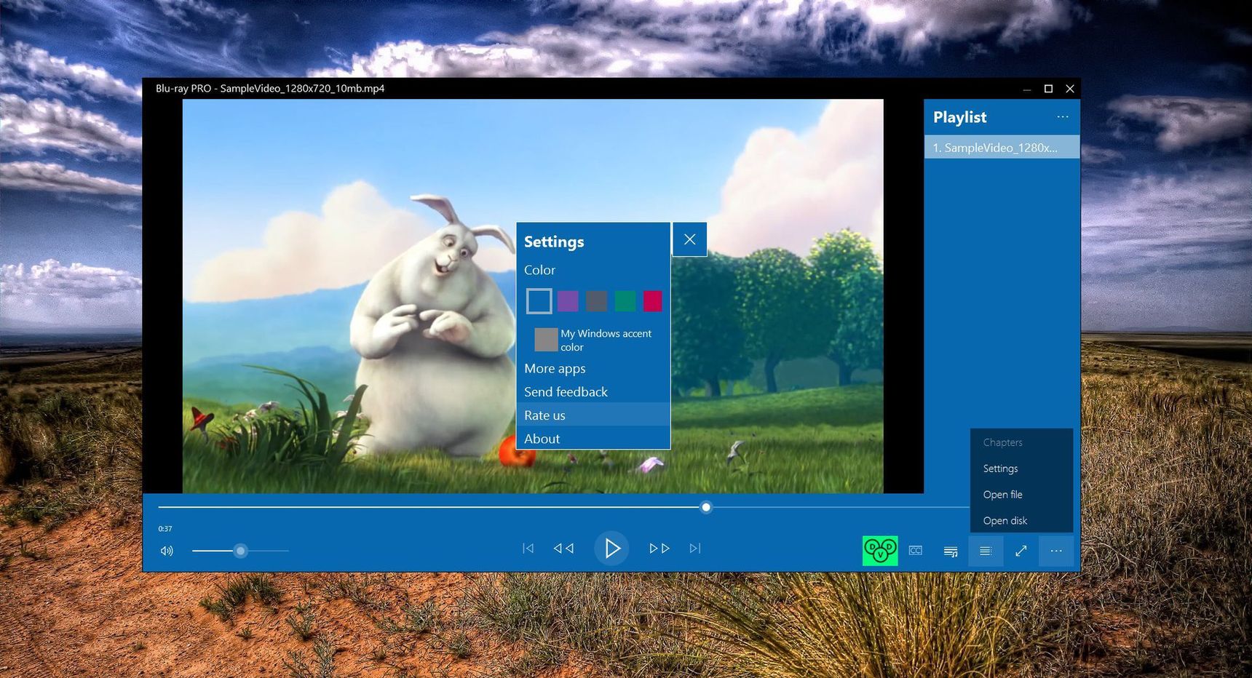Toggle closed captions (CC) icon
Viewport: 1252px width, 678px height.
tap(916, 551)
